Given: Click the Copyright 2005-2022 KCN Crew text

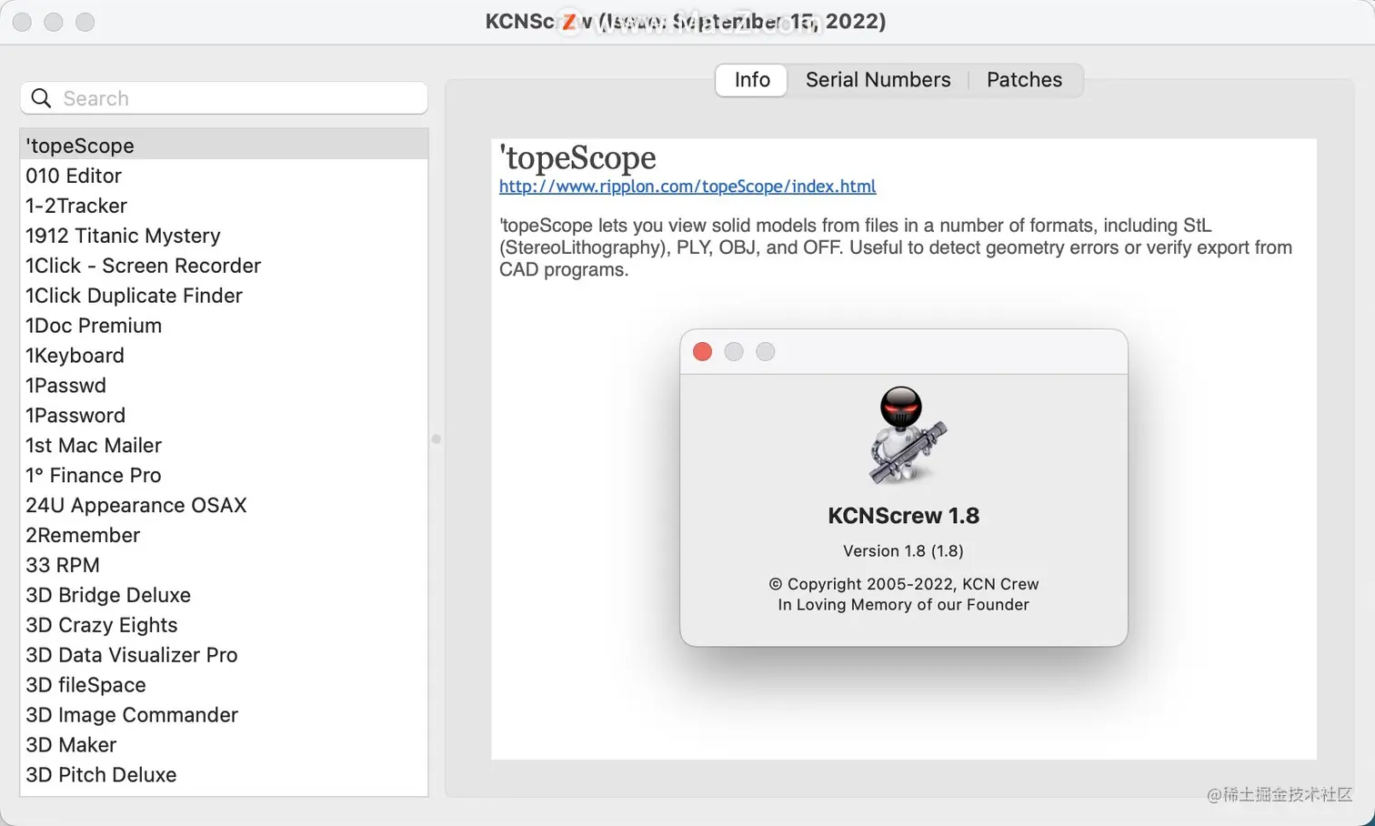Looking at the screenshot, I should click(x=904, y=584).
